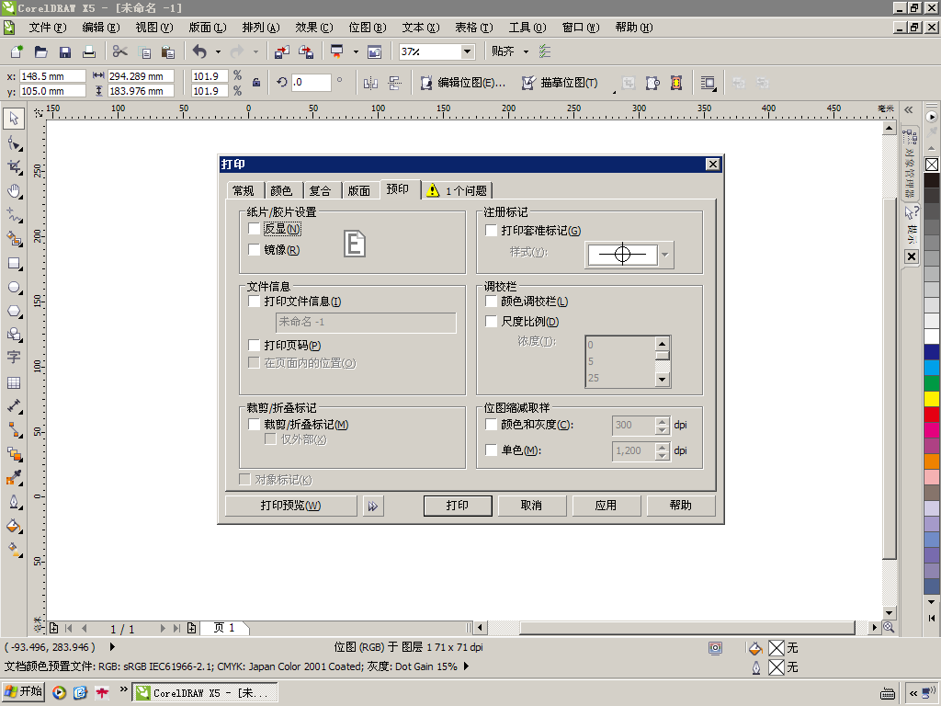941x706 pixels.
Task: Enable 镜像(R) mirror checkbox
Action: 254,250
